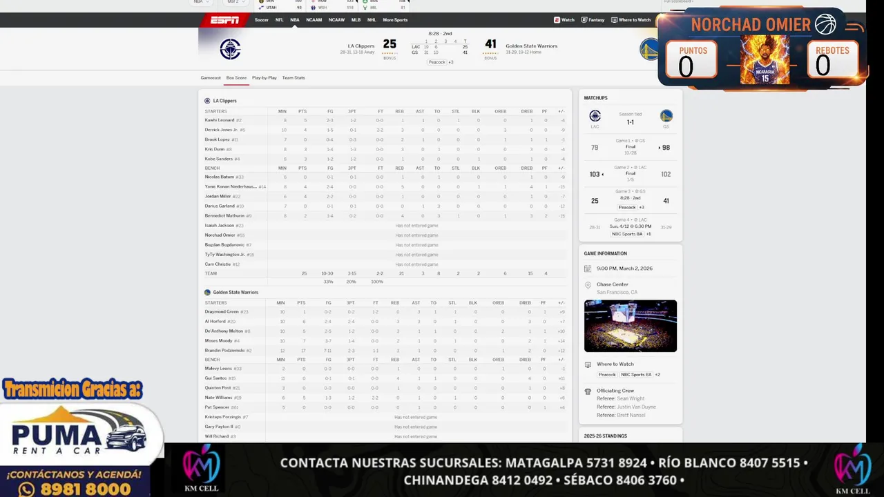Click the Warriors score 41 in the score header

click(490, 44)
